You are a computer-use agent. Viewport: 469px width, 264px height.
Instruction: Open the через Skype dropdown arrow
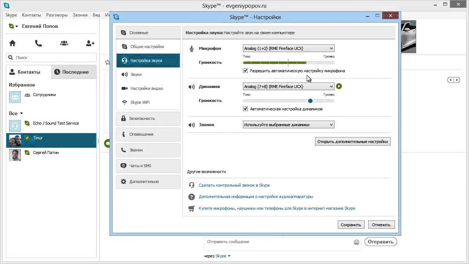(229, 256)
